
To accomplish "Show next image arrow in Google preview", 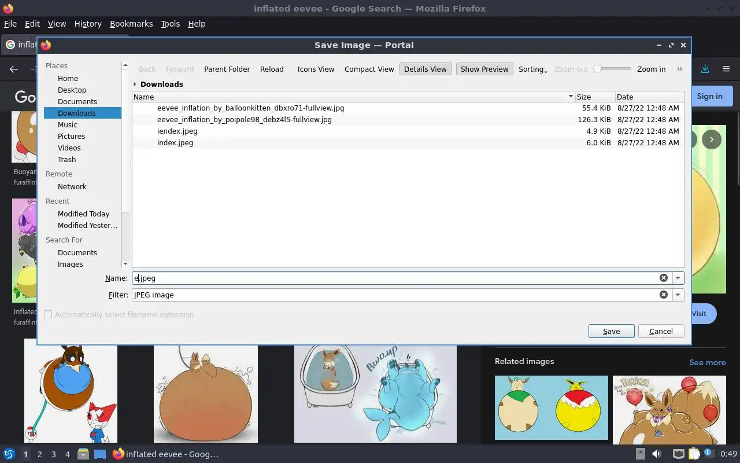I will tap(712, 139).
